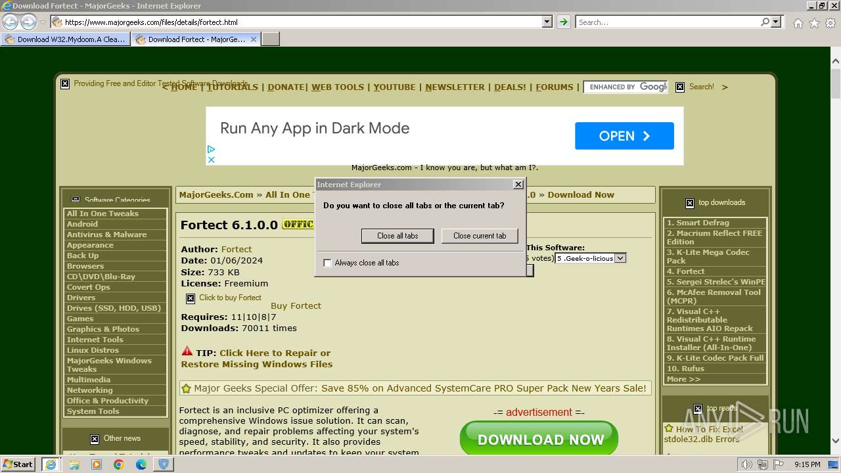Open the Fortect author link
This screenshot has width=841, height=473.
[237, 249]
